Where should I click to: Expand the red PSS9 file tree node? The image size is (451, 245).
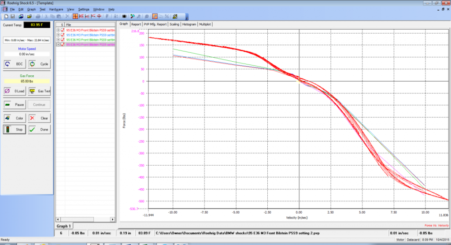59,30
